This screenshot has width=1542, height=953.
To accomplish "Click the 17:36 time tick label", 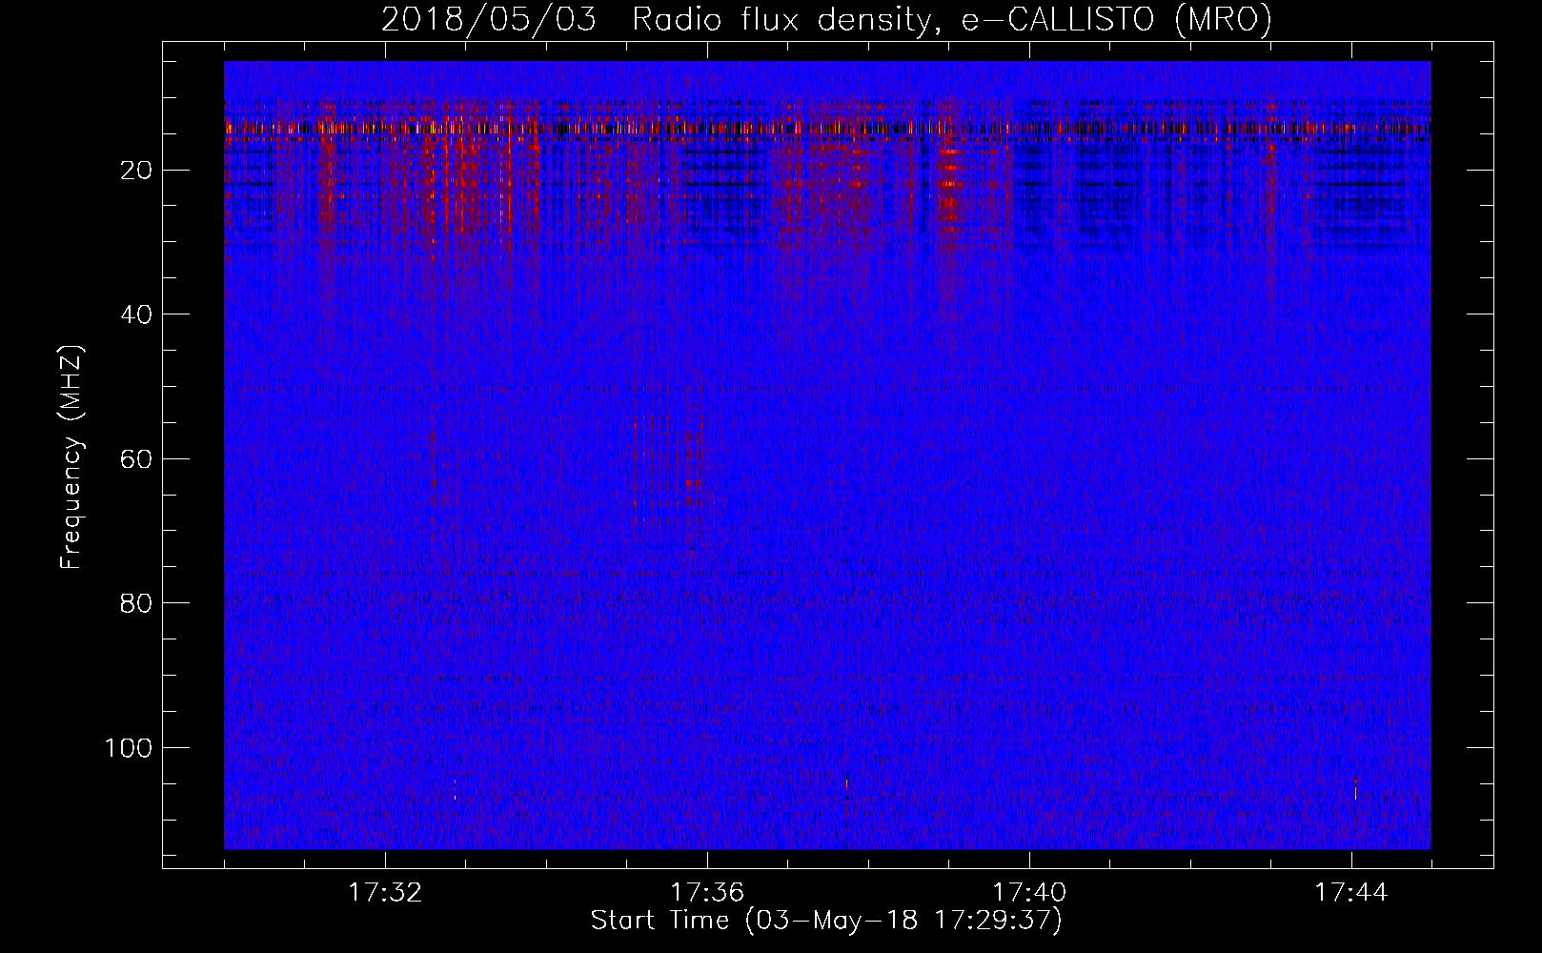I will click(x=707, y=893).
